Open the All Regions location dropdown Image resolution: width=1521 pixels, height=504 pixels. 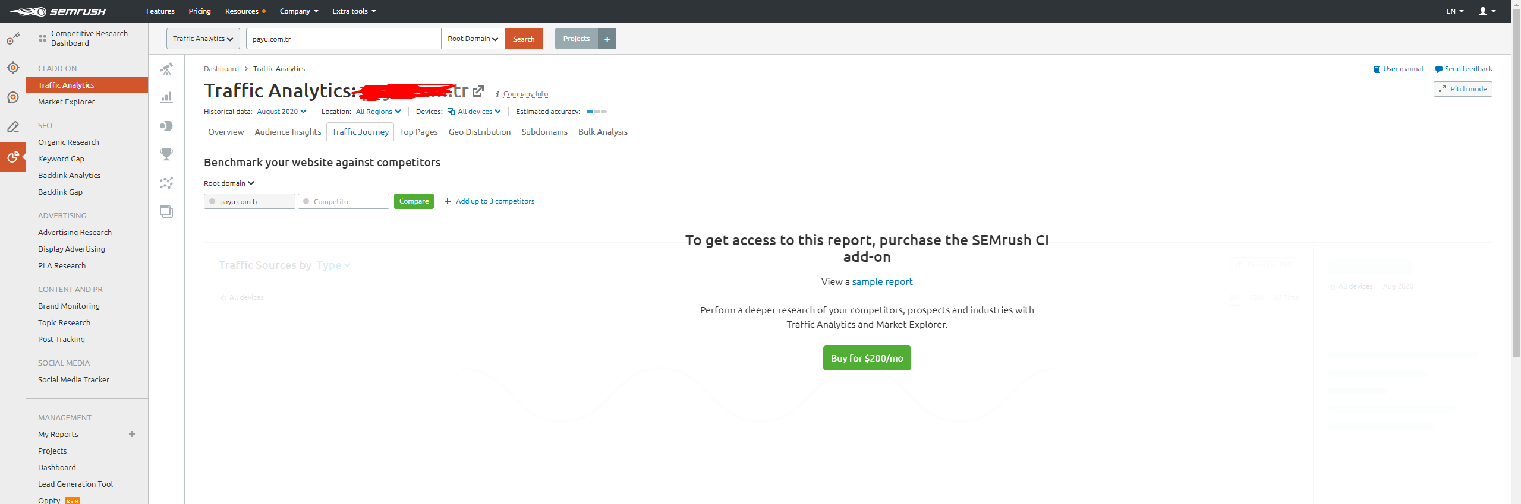coord(379,112)
